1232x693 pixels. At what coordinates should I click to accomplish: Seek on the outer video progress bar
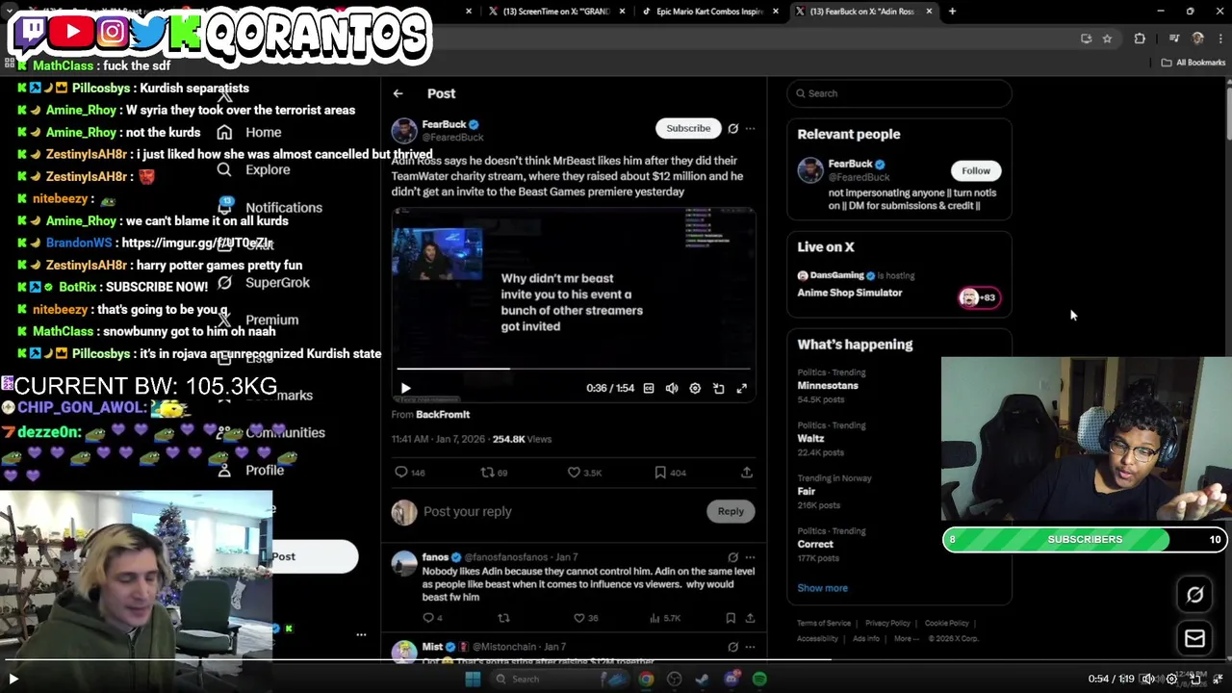(616, 659)
